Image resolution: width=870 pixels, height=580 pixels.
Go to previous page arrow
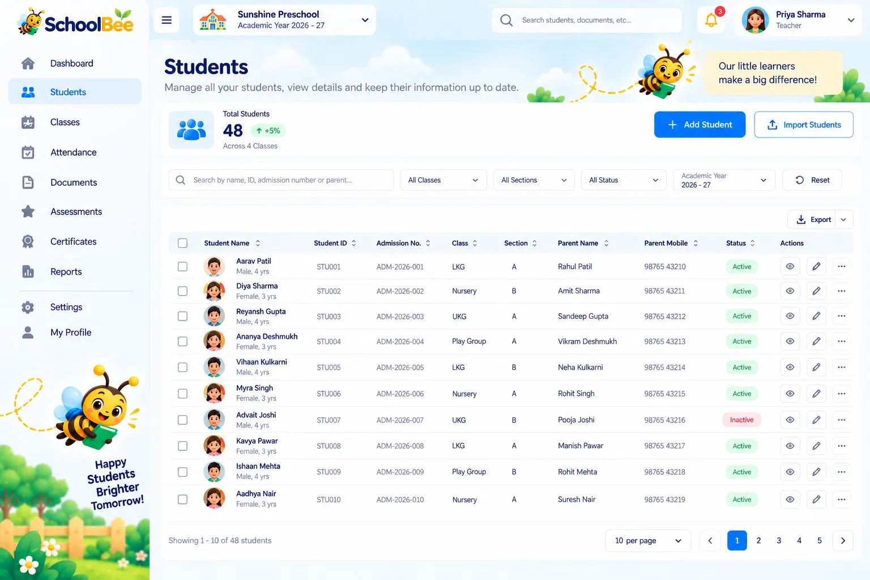point(710,540)
